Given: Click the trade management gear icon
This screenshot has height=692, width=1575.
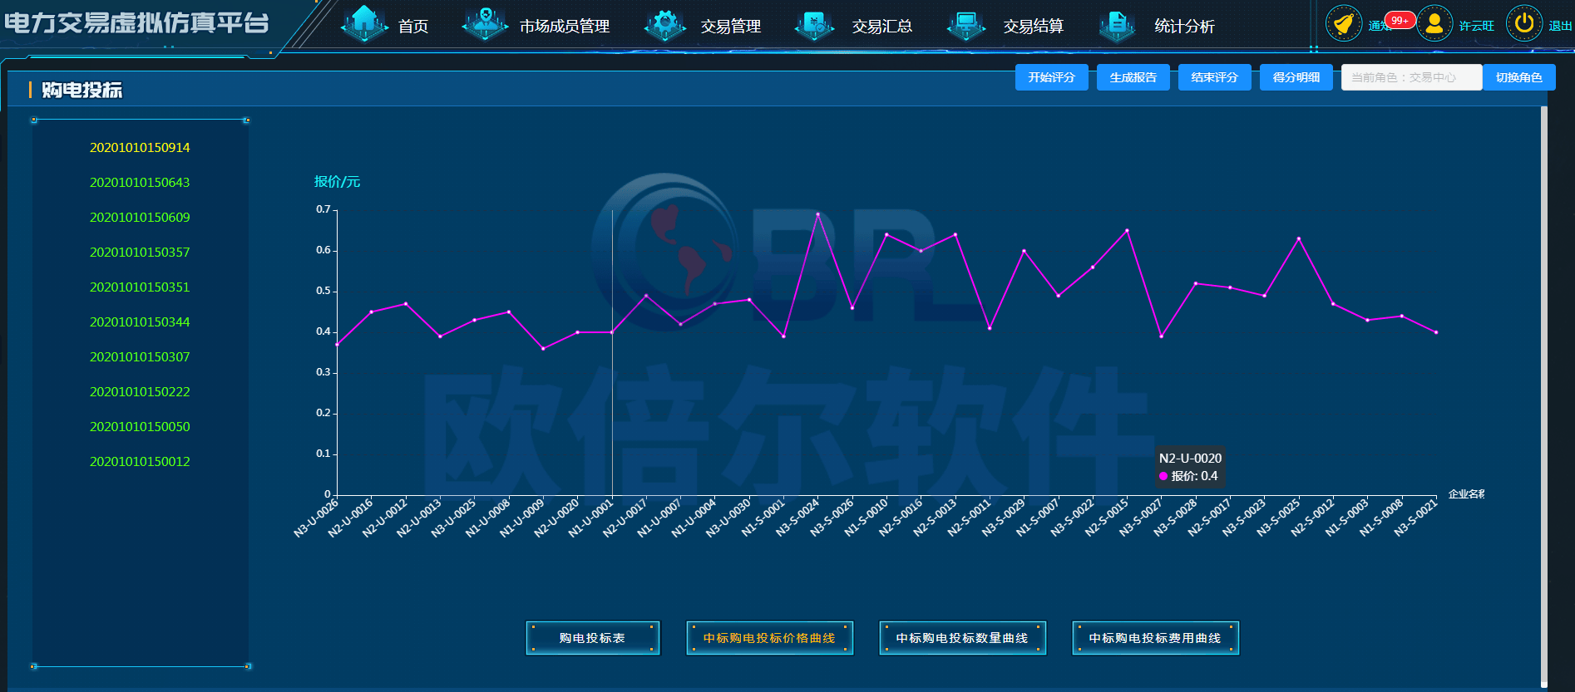Looking at the screenshot, I should tap(664, 25).
